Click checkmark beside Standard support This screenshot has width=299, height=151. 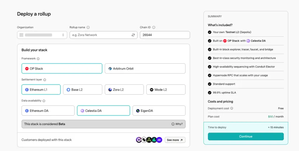[x=210, y=84]
